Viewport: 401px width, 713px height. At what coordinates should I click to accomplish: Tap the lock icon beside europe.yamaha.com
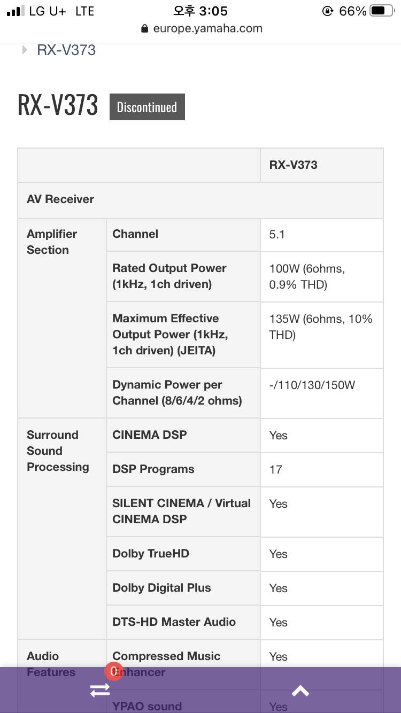144,29
